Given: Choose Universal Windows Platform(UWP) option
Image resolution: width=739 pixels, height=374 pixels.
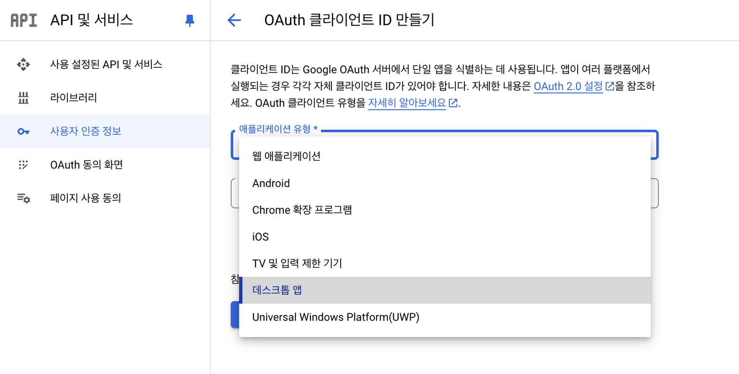Looking at the screenshot, I should (336, 317).
